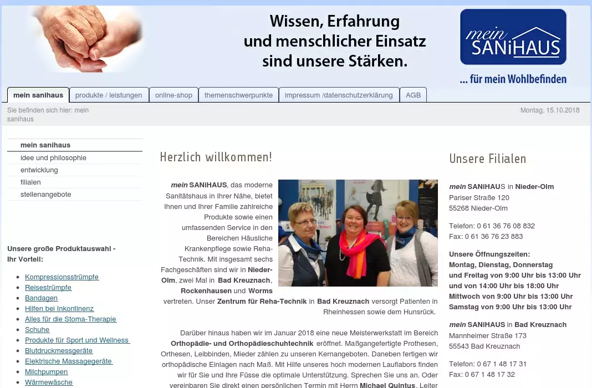Click the Blutdruckmessgeräte link

pyautogui.click(x=59, y=351)
